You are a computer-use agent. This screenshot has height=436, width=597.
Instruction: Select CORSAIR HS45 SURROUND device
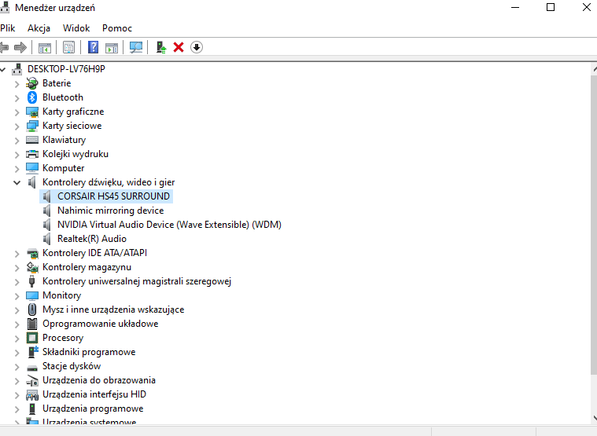(113, 196)
